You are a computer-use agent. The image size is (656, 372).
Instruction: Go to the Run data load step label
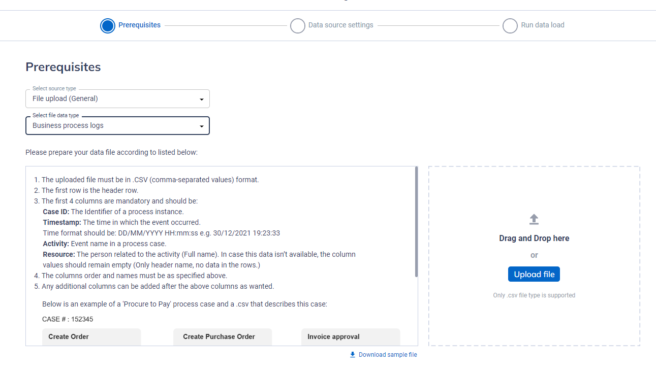[x=543, y=25]
